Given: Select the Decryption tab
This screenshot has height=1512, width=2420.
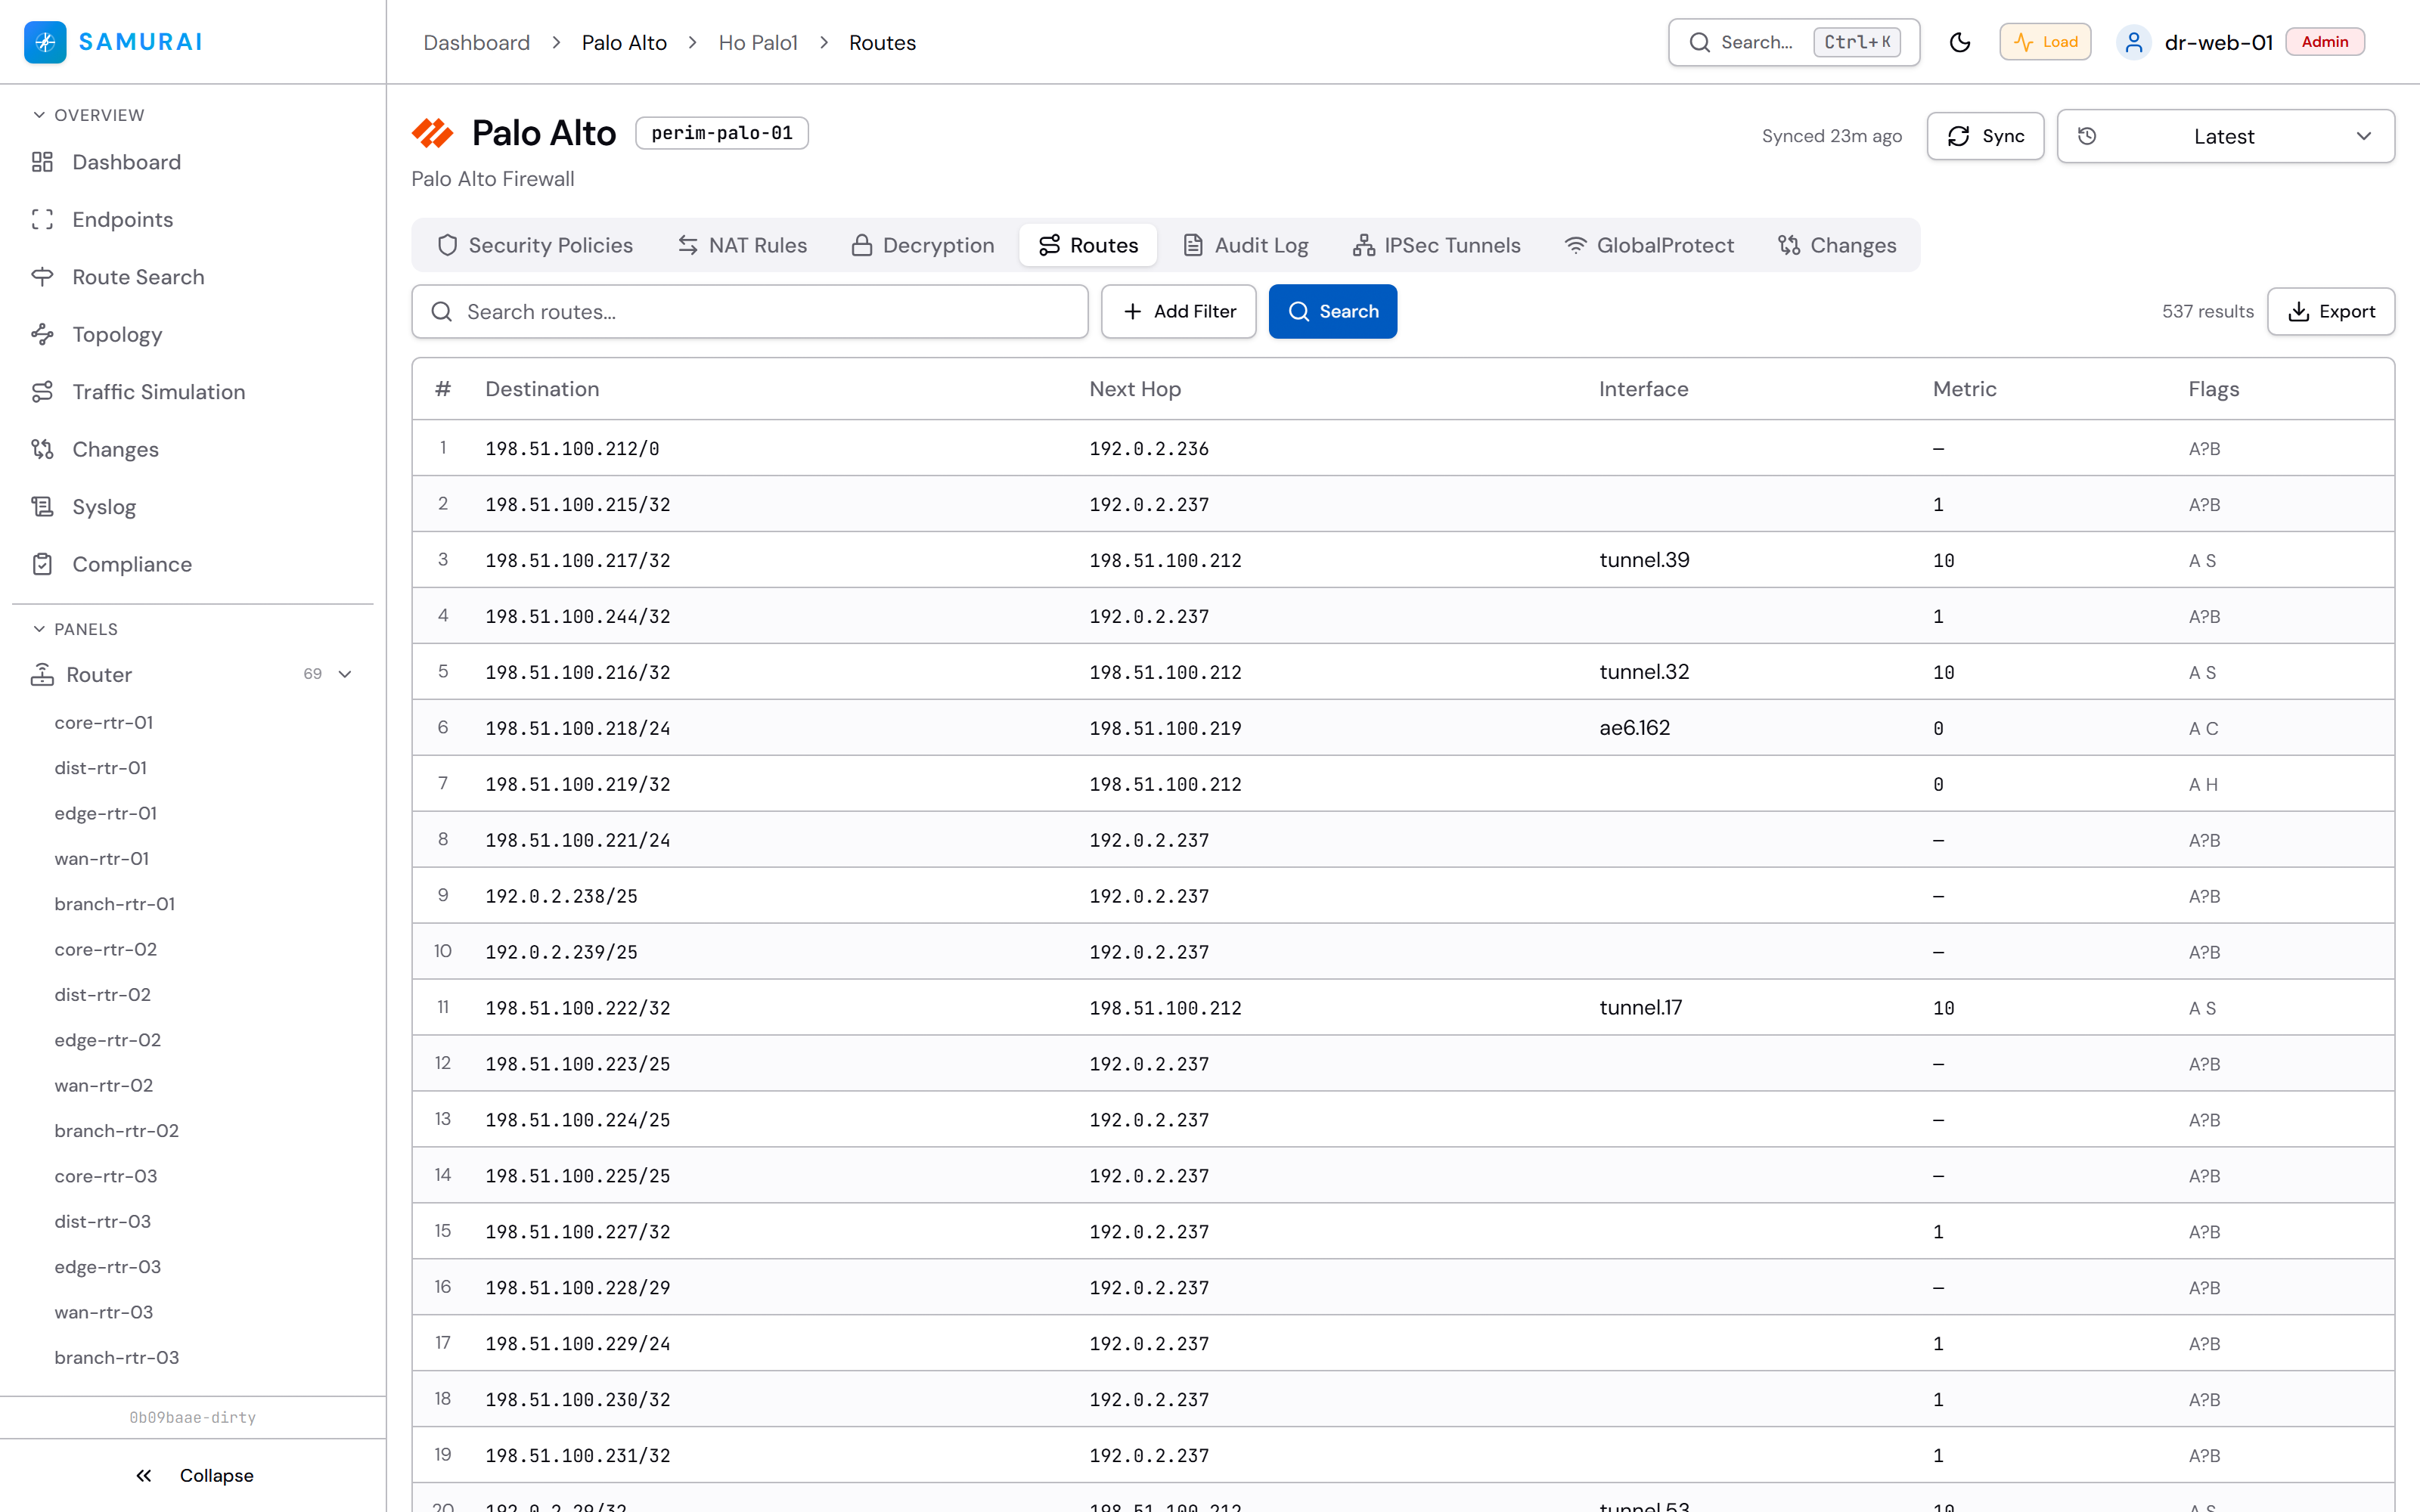Looking at the screenshot, I should coord(923,246).
